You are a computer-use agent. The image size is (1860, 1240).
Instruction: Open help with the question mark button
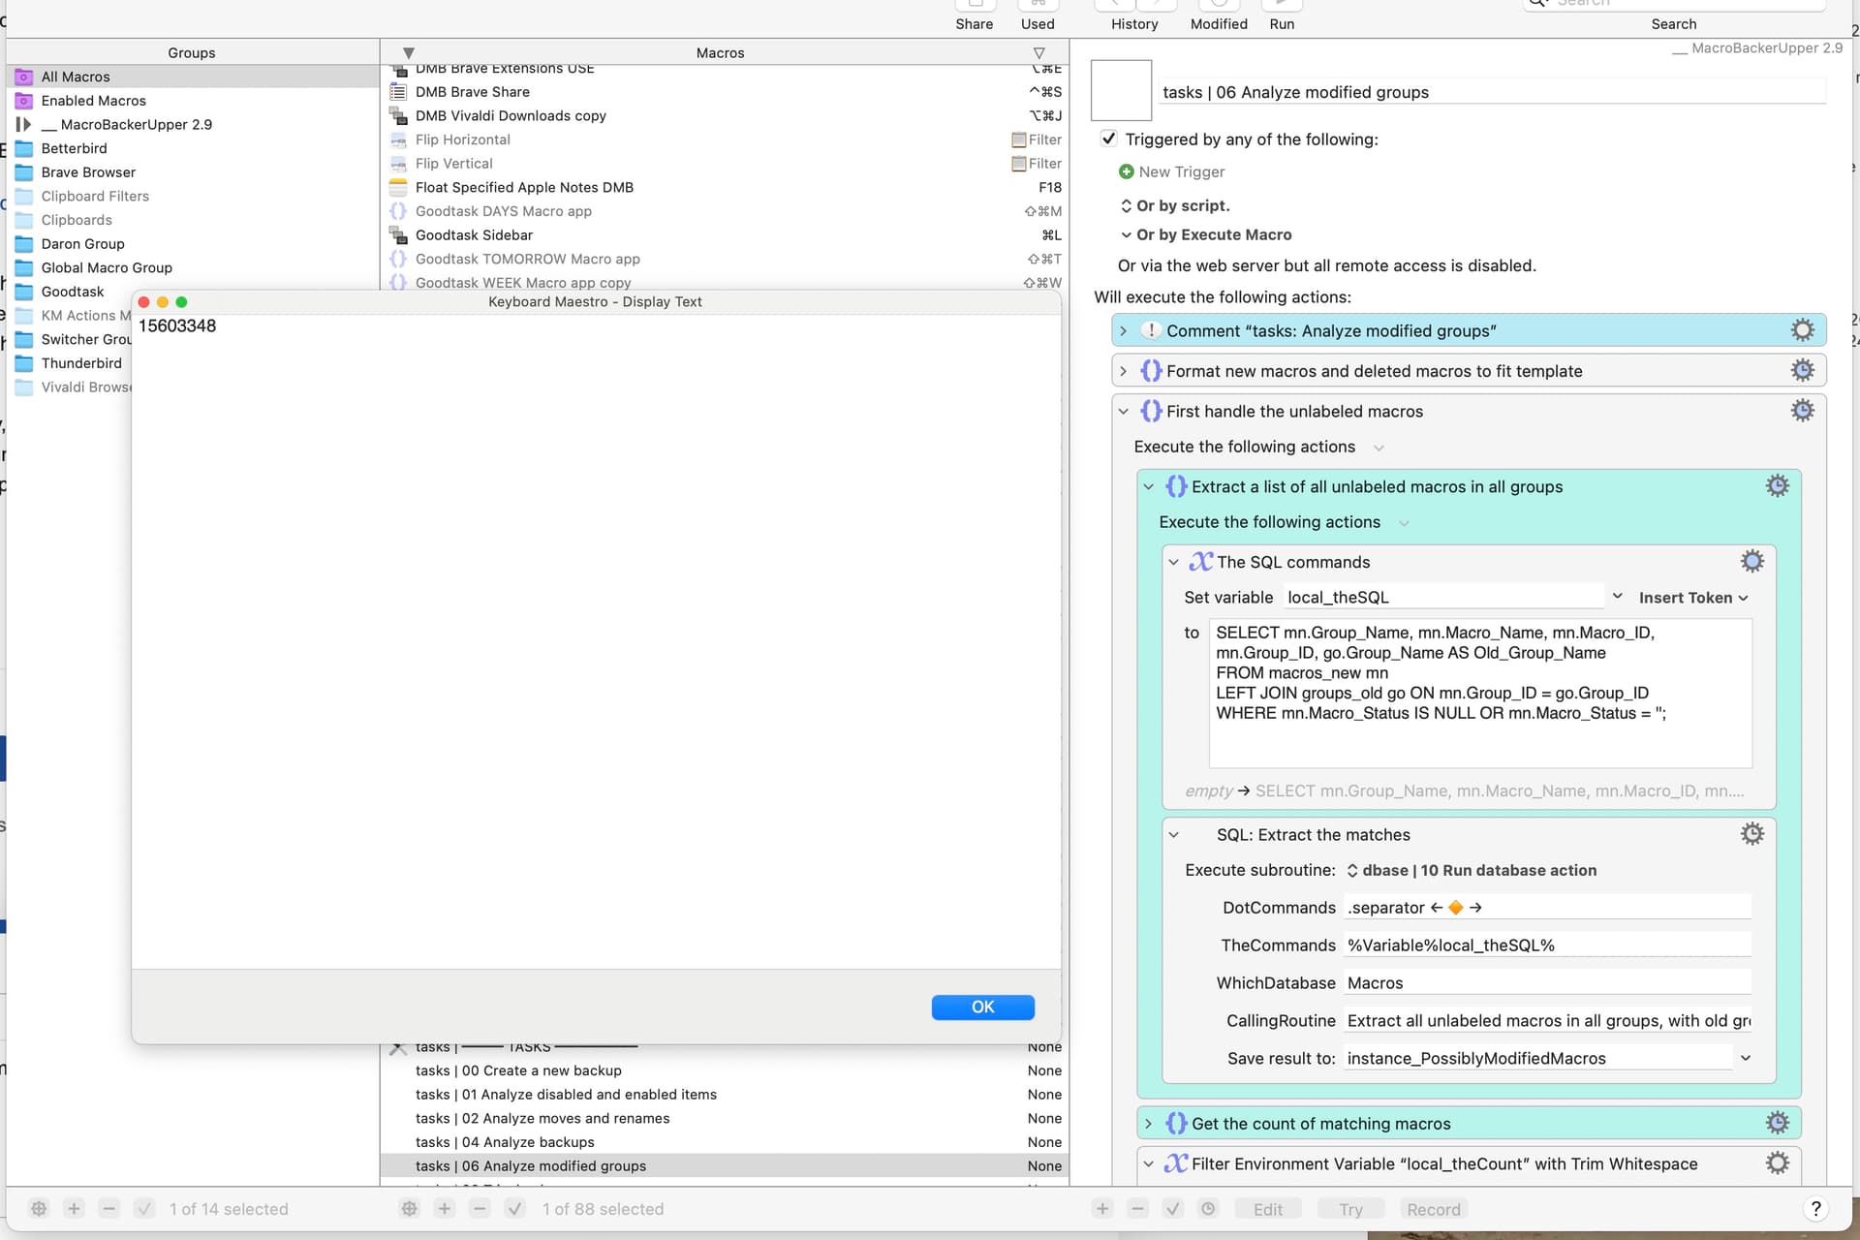tap(1815, 1209)
